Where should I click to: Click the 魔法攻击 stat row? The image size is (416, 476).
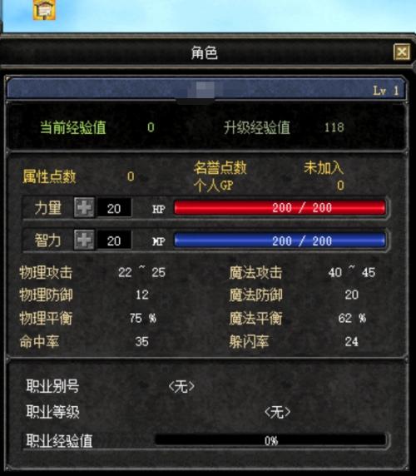point(303,272)
